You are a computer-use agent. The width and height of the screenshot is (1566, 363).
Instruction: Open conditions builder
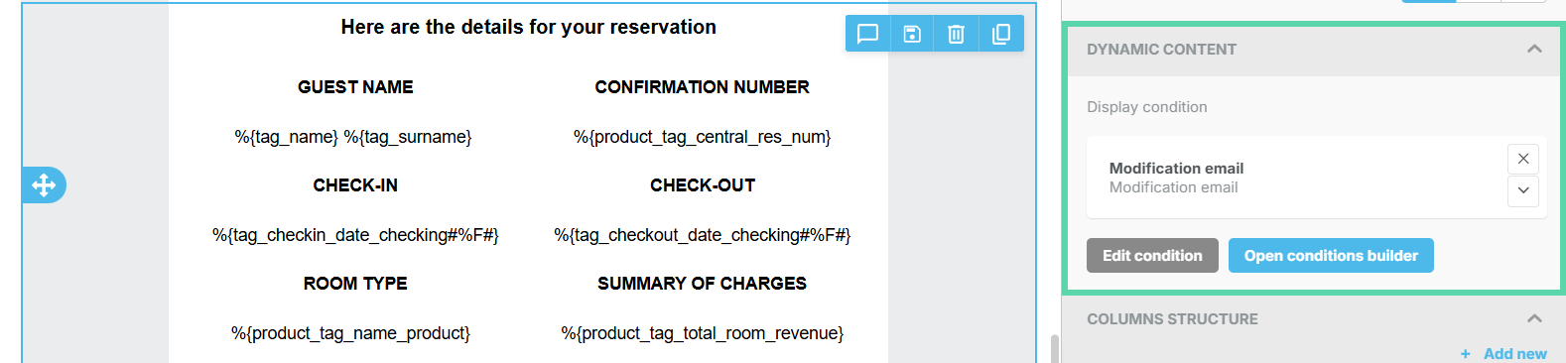coord(1331,256)
